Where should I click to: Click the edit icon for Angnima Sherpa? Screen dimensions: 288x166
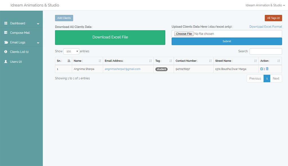tap(262, 69)
